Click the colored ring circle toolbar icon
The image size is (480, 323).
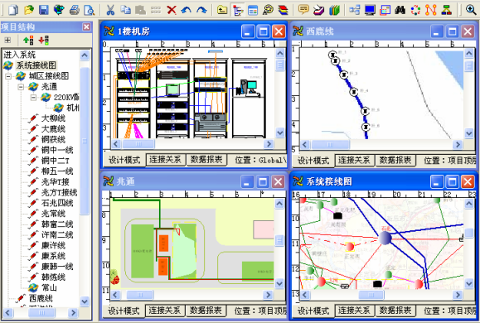click(415, 10)
